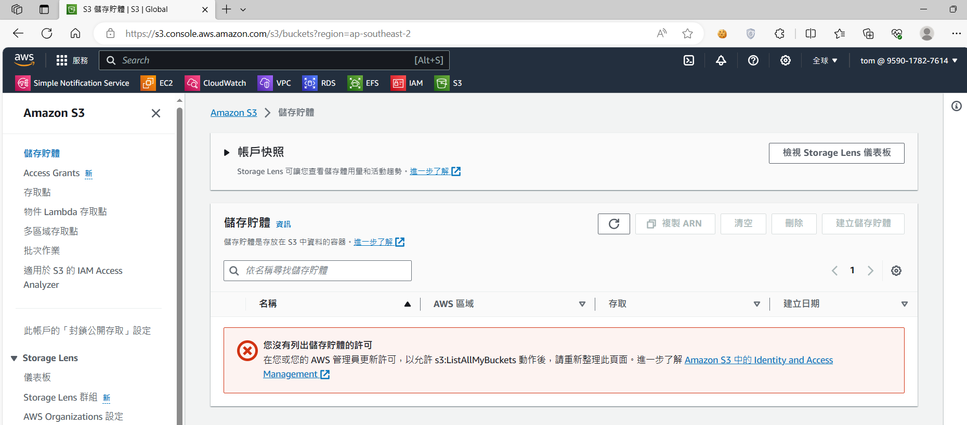This screenshot has height=425, width=967.
Task: Open the AWS help question mark
Action: (x=753, y=60)
